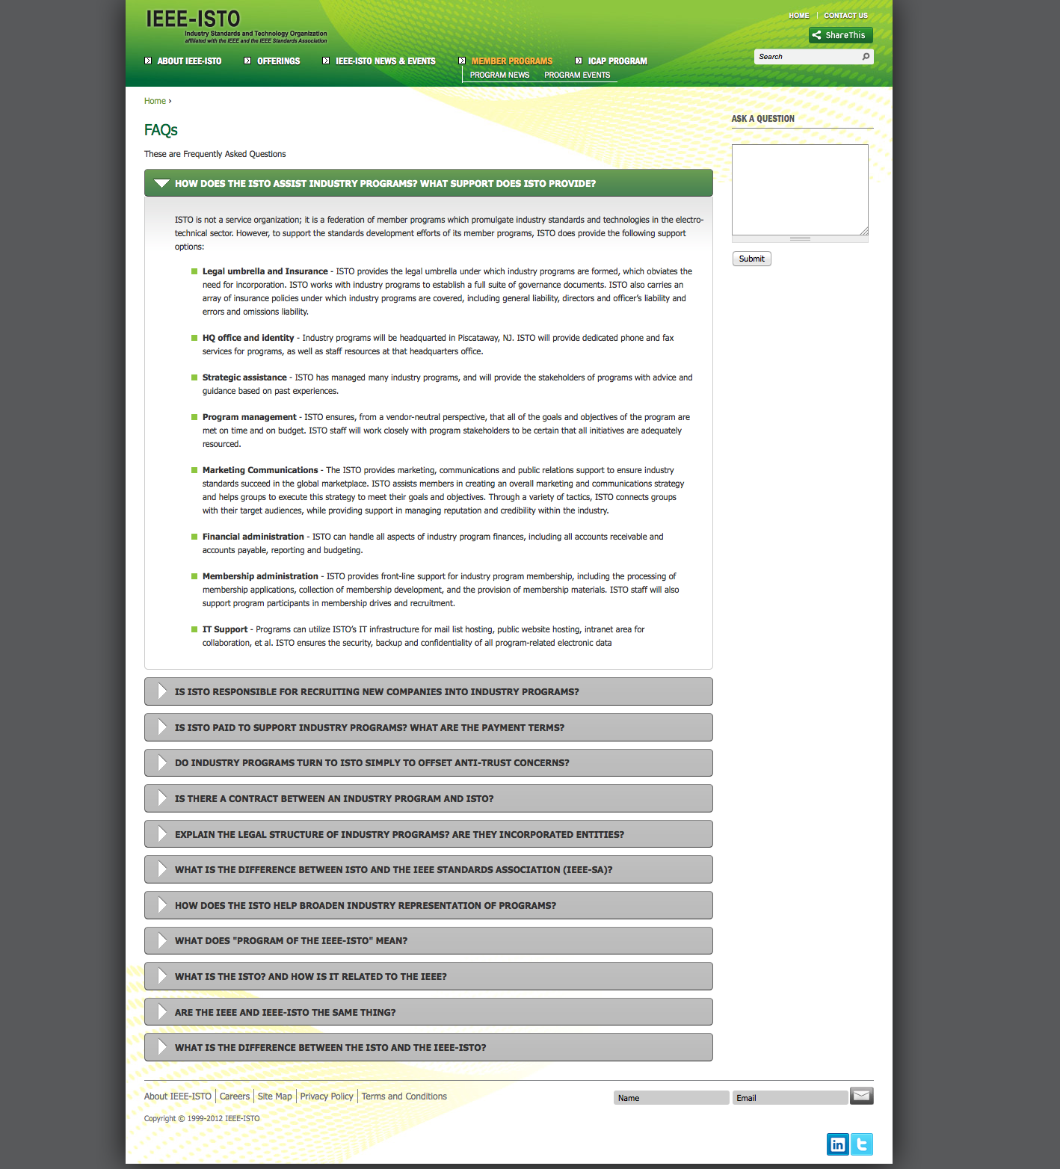Expand 'Are the IEEE and IEEE-ISTO the same' FAQ
Image resolution: width=1060 pixels, height=1169 pixels.
pos(428,1012)
